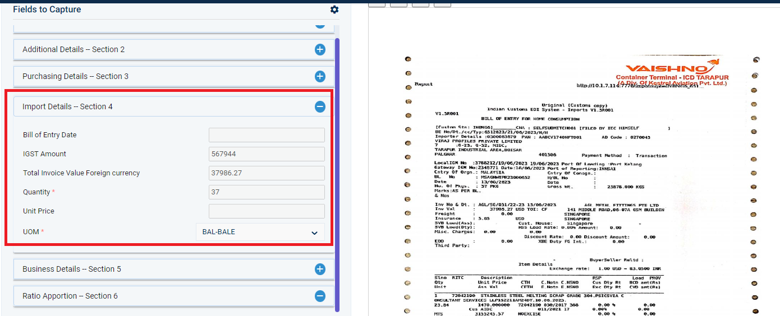Expand the partially hidden top section plus icon
This screenshot has width=780, height=316.
tap(320, 24)
